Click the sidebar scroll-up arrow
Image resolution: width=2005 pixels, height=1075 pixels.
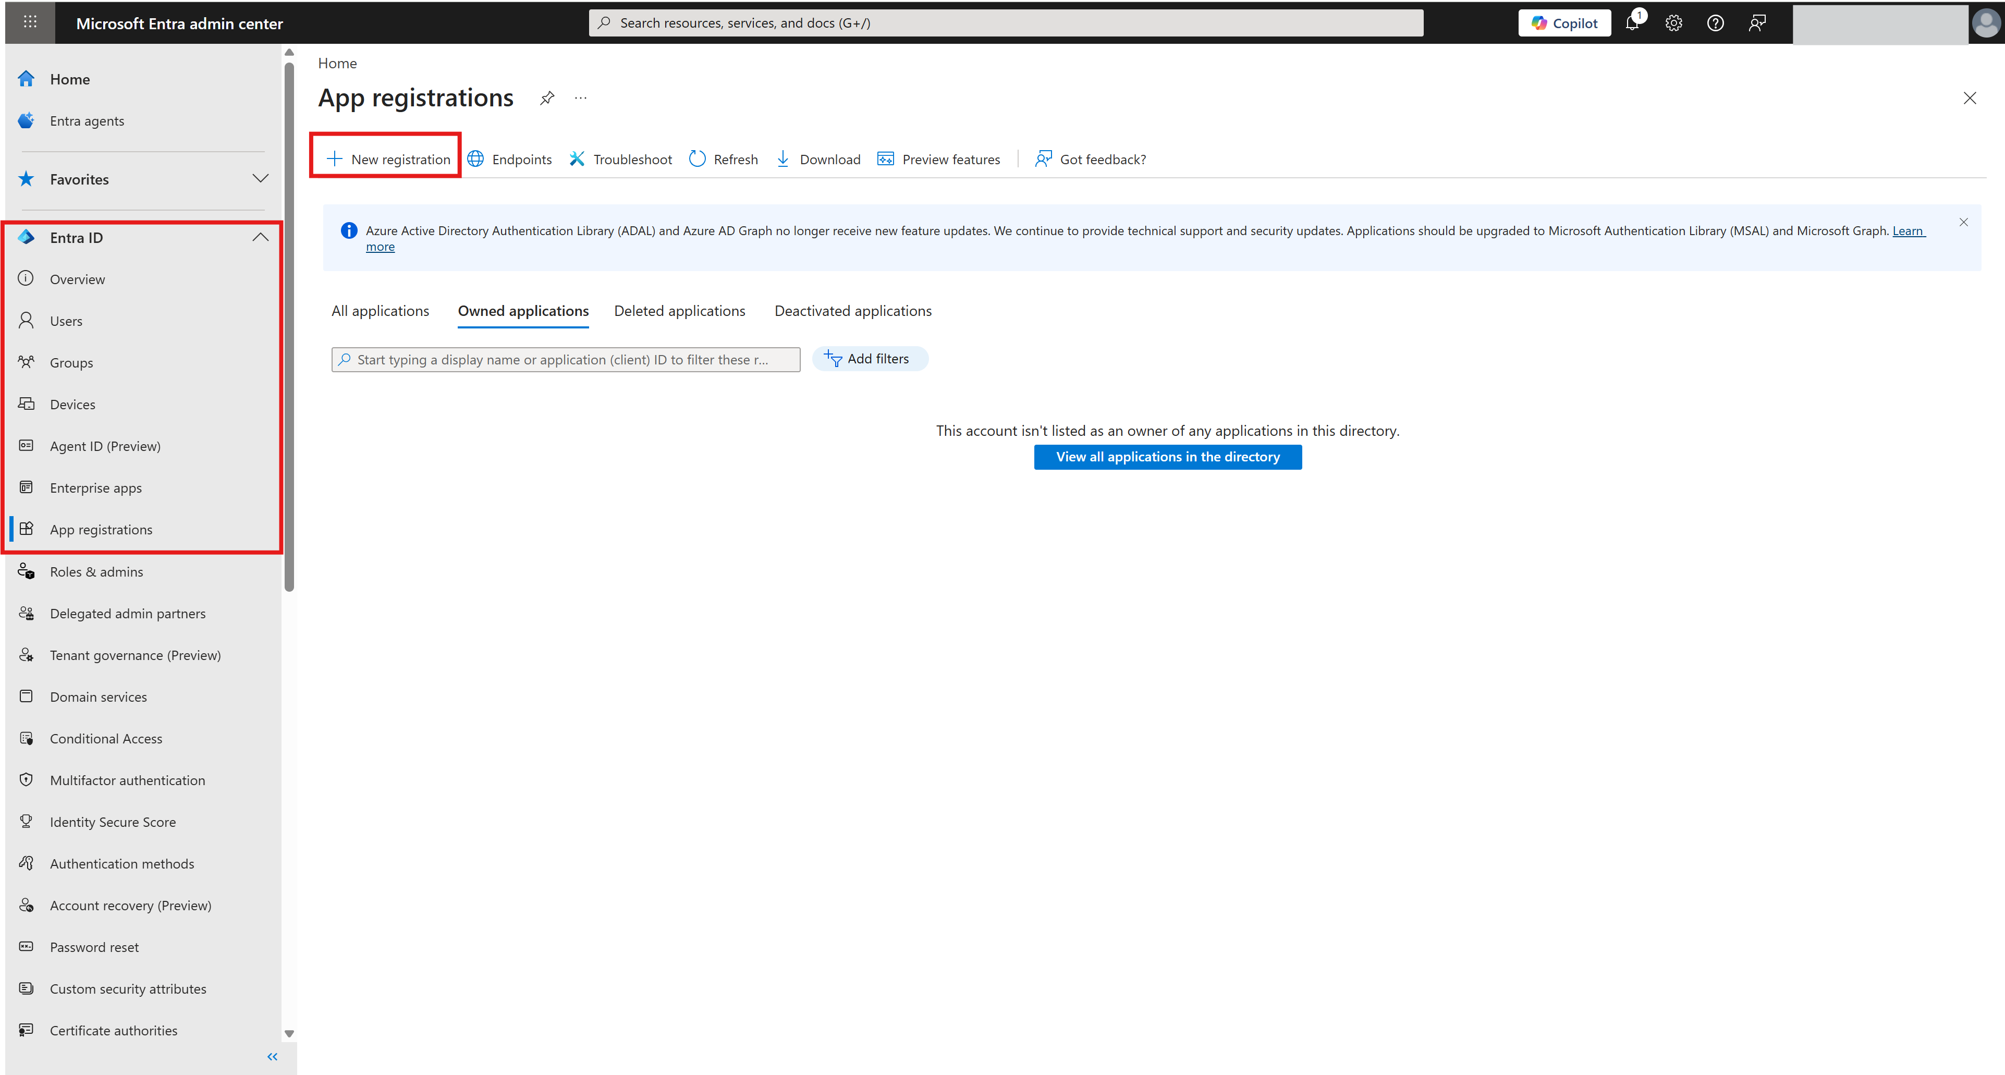click(289, 53)
